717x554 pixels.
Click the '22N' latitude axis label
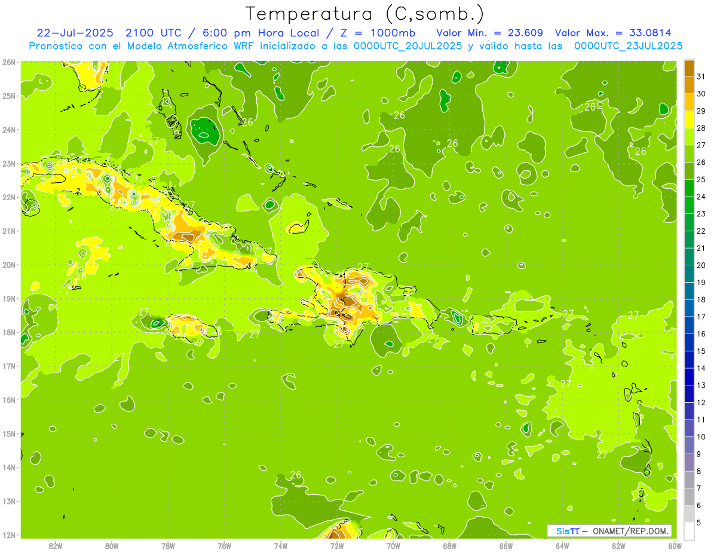coord(9,197)
